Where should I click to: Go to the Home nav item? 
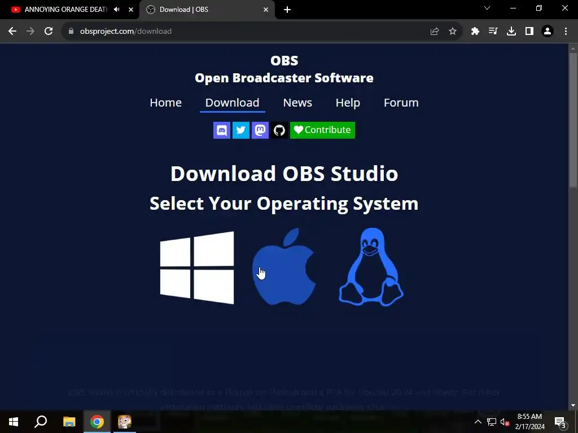(165, 103)
